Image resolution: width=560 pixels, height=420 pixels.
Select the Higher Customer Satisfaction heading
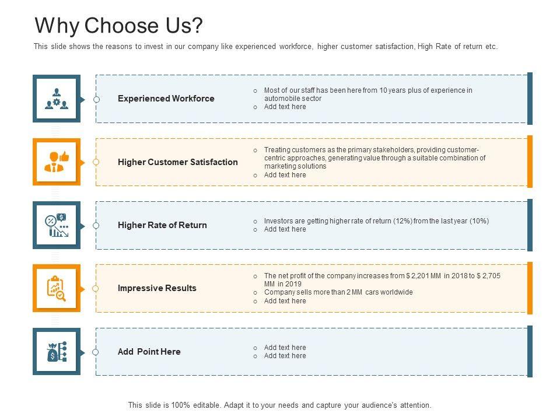(x=178, y=162)
